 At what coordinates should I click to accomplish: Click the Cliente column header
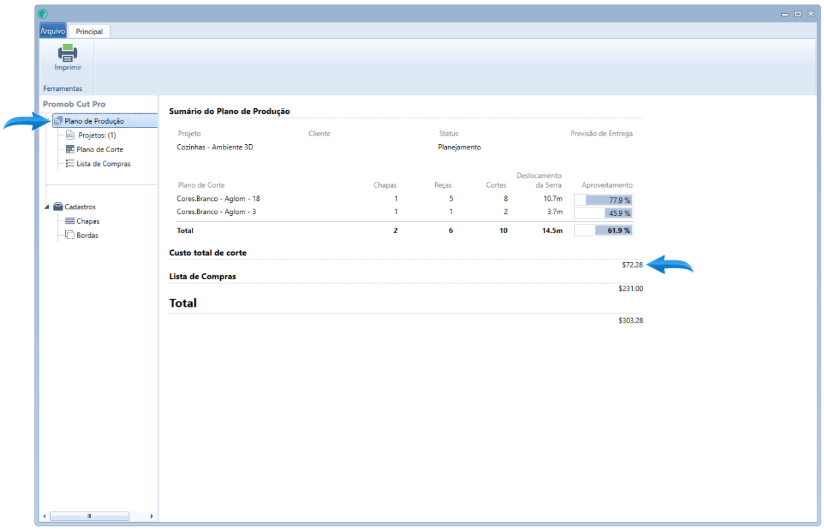[319, 134]
